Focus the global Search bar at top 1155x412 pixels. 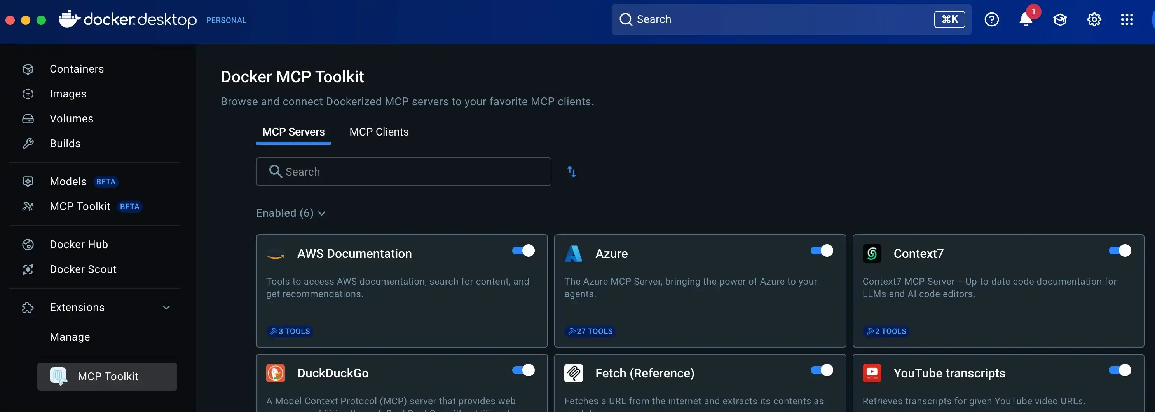coord(791,19)
